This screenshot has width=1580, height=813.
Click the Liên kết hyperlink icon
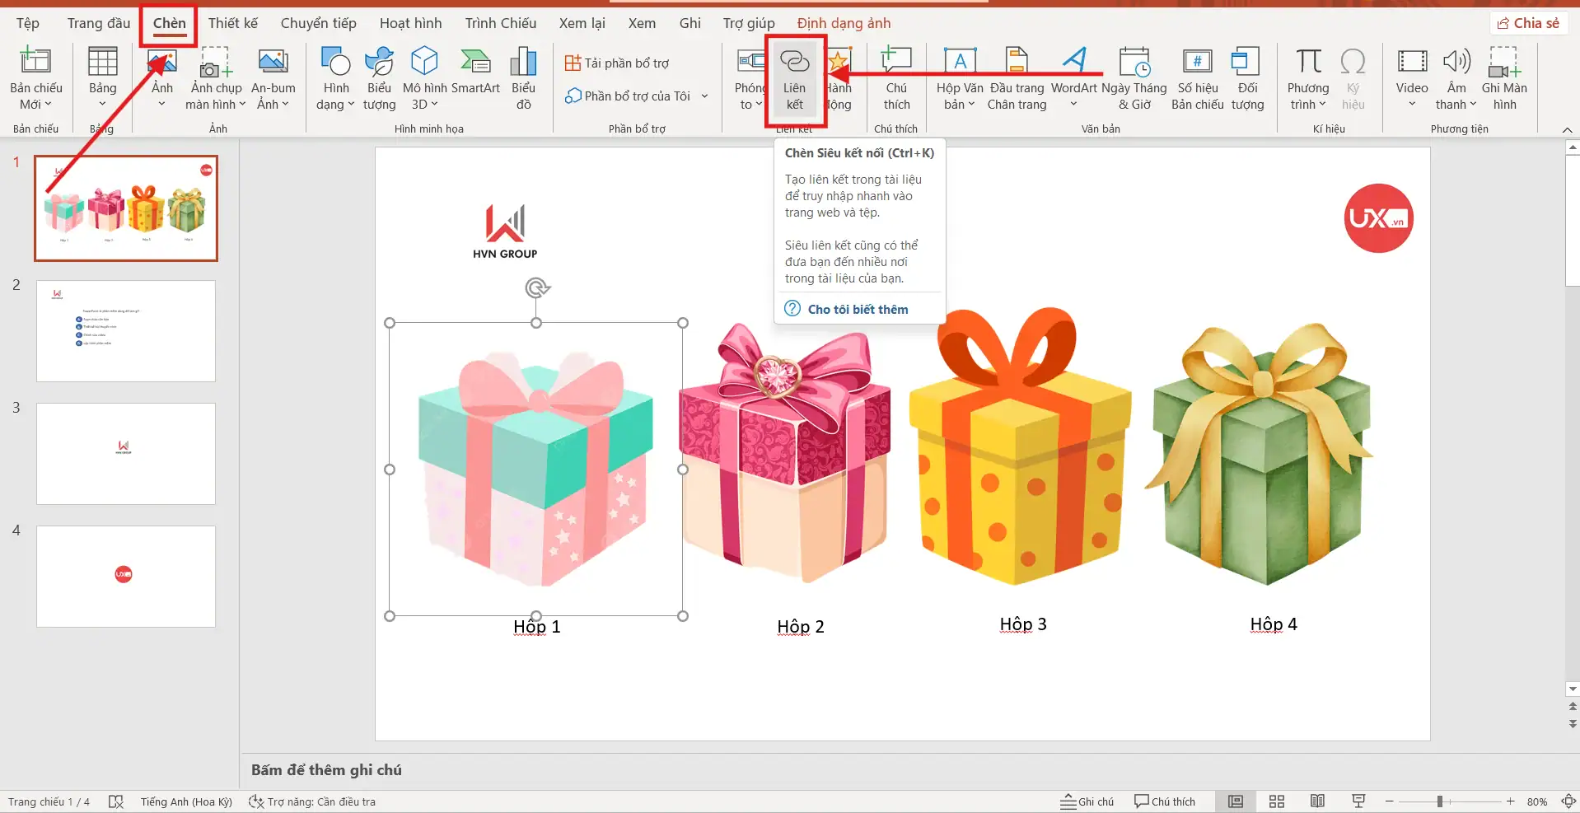[794, 79]
